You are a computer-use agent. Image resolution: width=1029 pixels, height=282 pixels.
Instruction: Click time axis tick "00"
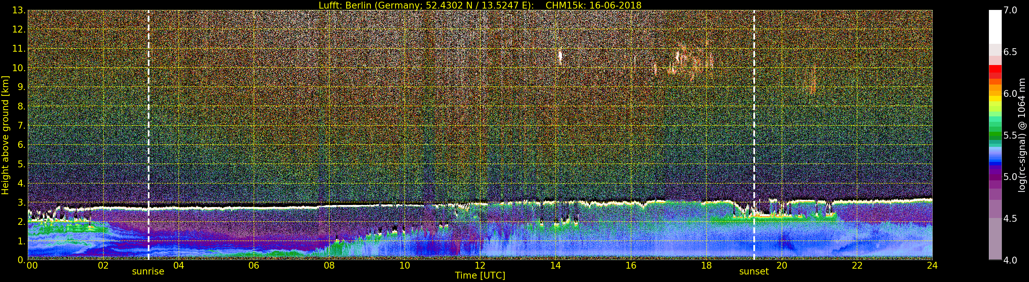[x=32, y=265]
